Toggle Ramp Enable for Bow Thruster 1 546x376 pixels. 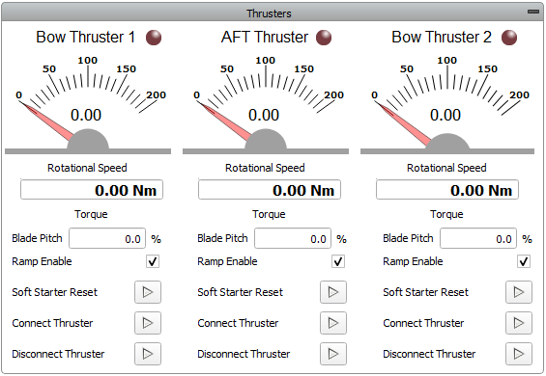coord(153,261)
